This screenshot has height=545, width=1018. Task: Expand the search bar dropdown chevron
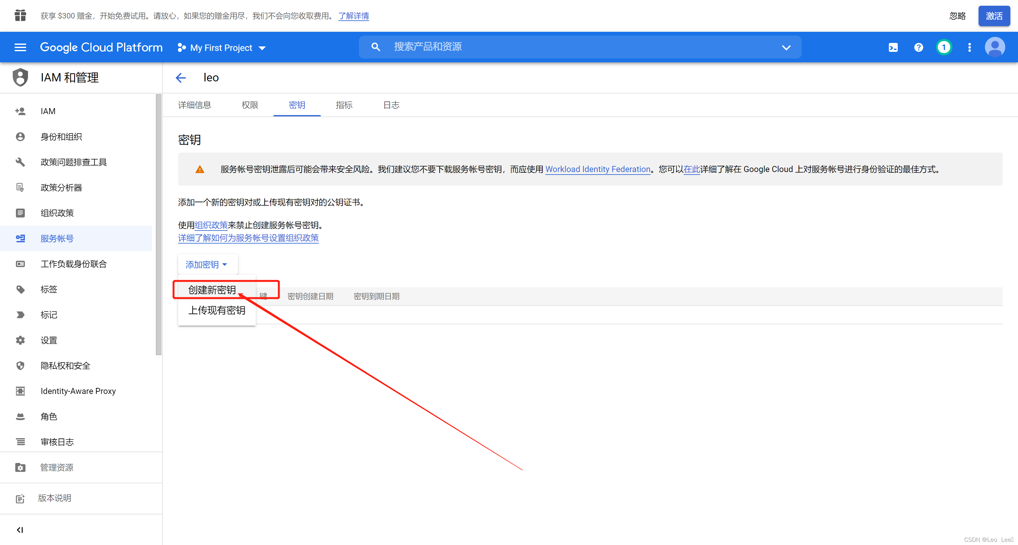[x=786, y=47]
